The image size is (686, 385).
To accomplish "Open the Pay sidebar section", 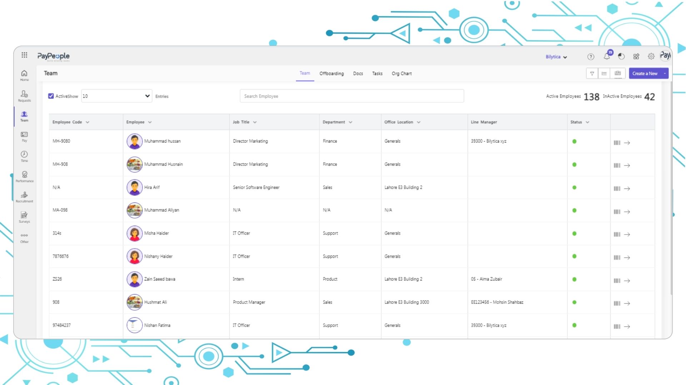I will [x=24, y=137].
